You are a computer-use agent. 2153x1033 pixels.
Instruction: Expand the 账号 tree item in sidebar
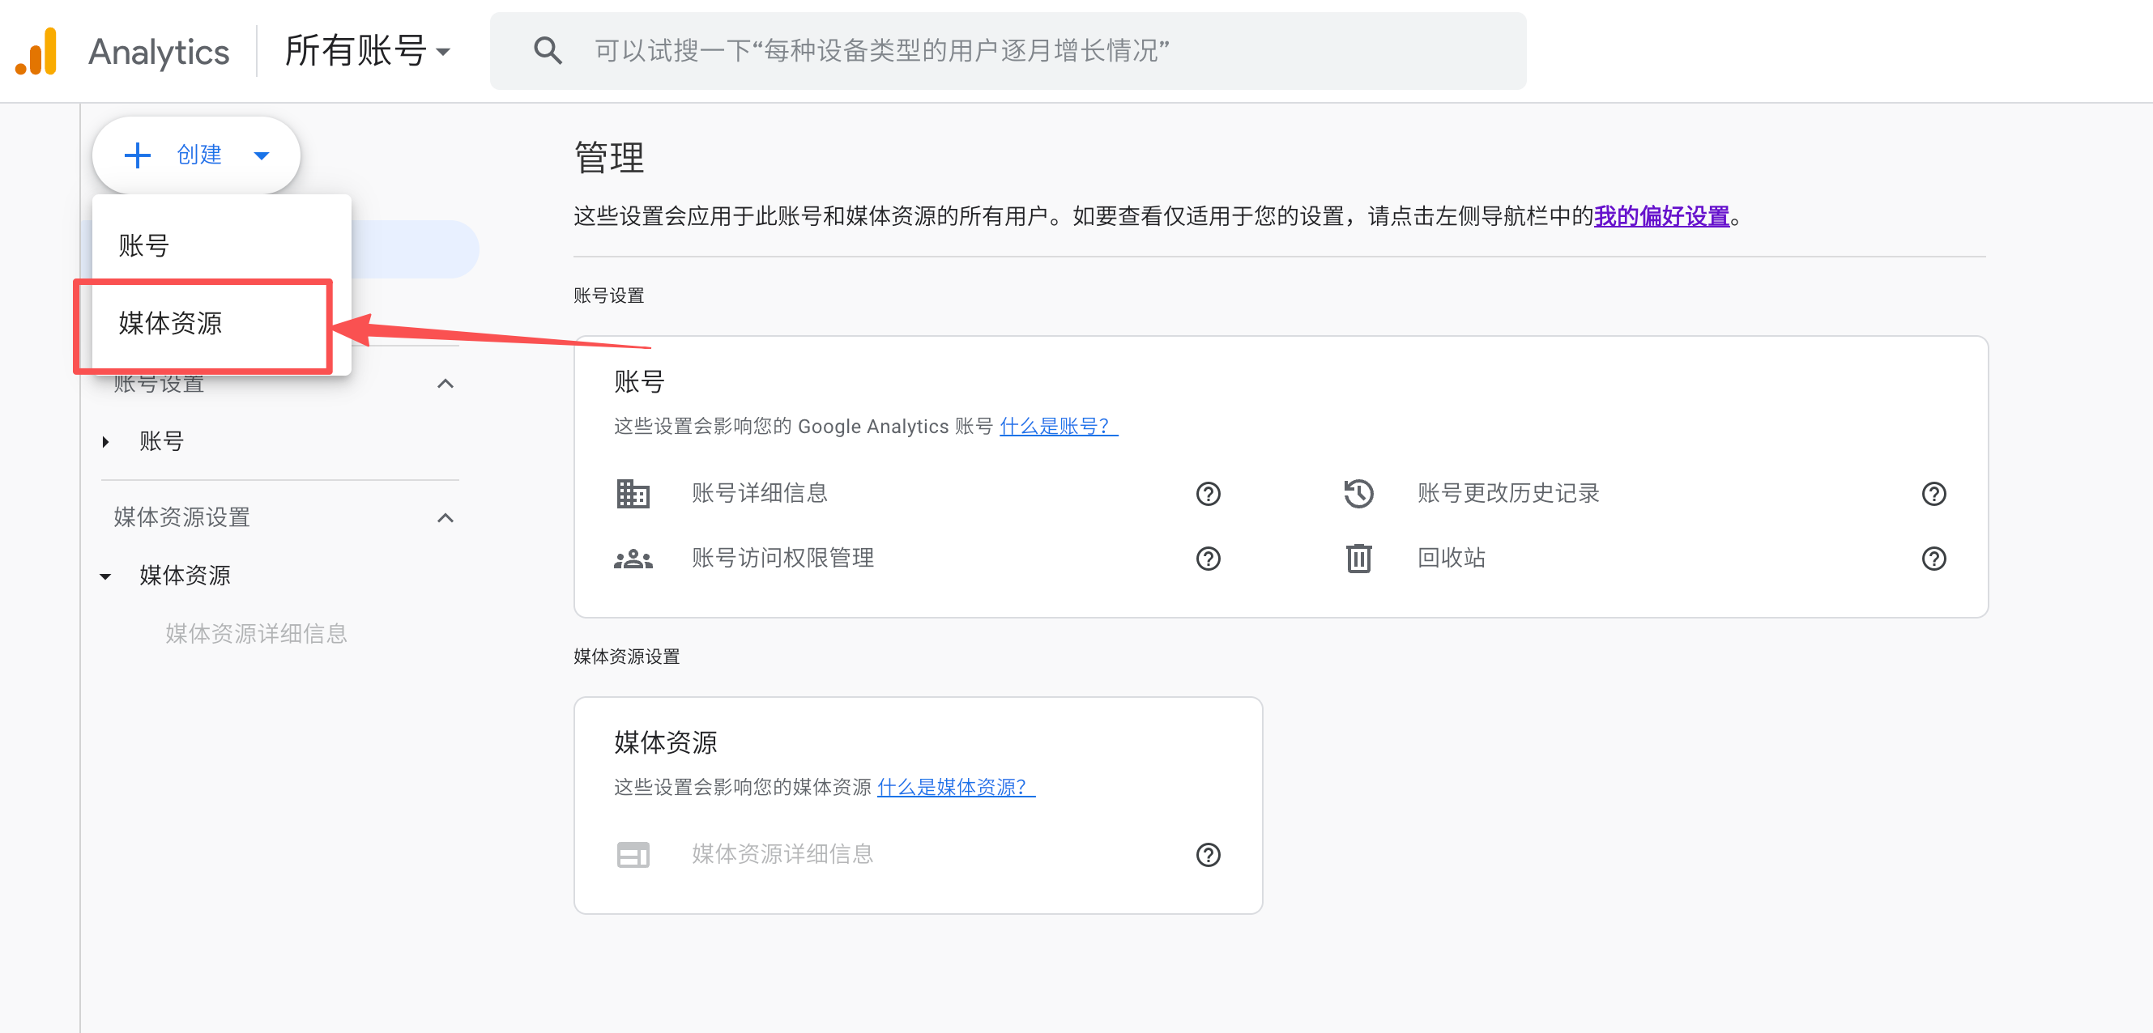(x=106, y=442)
